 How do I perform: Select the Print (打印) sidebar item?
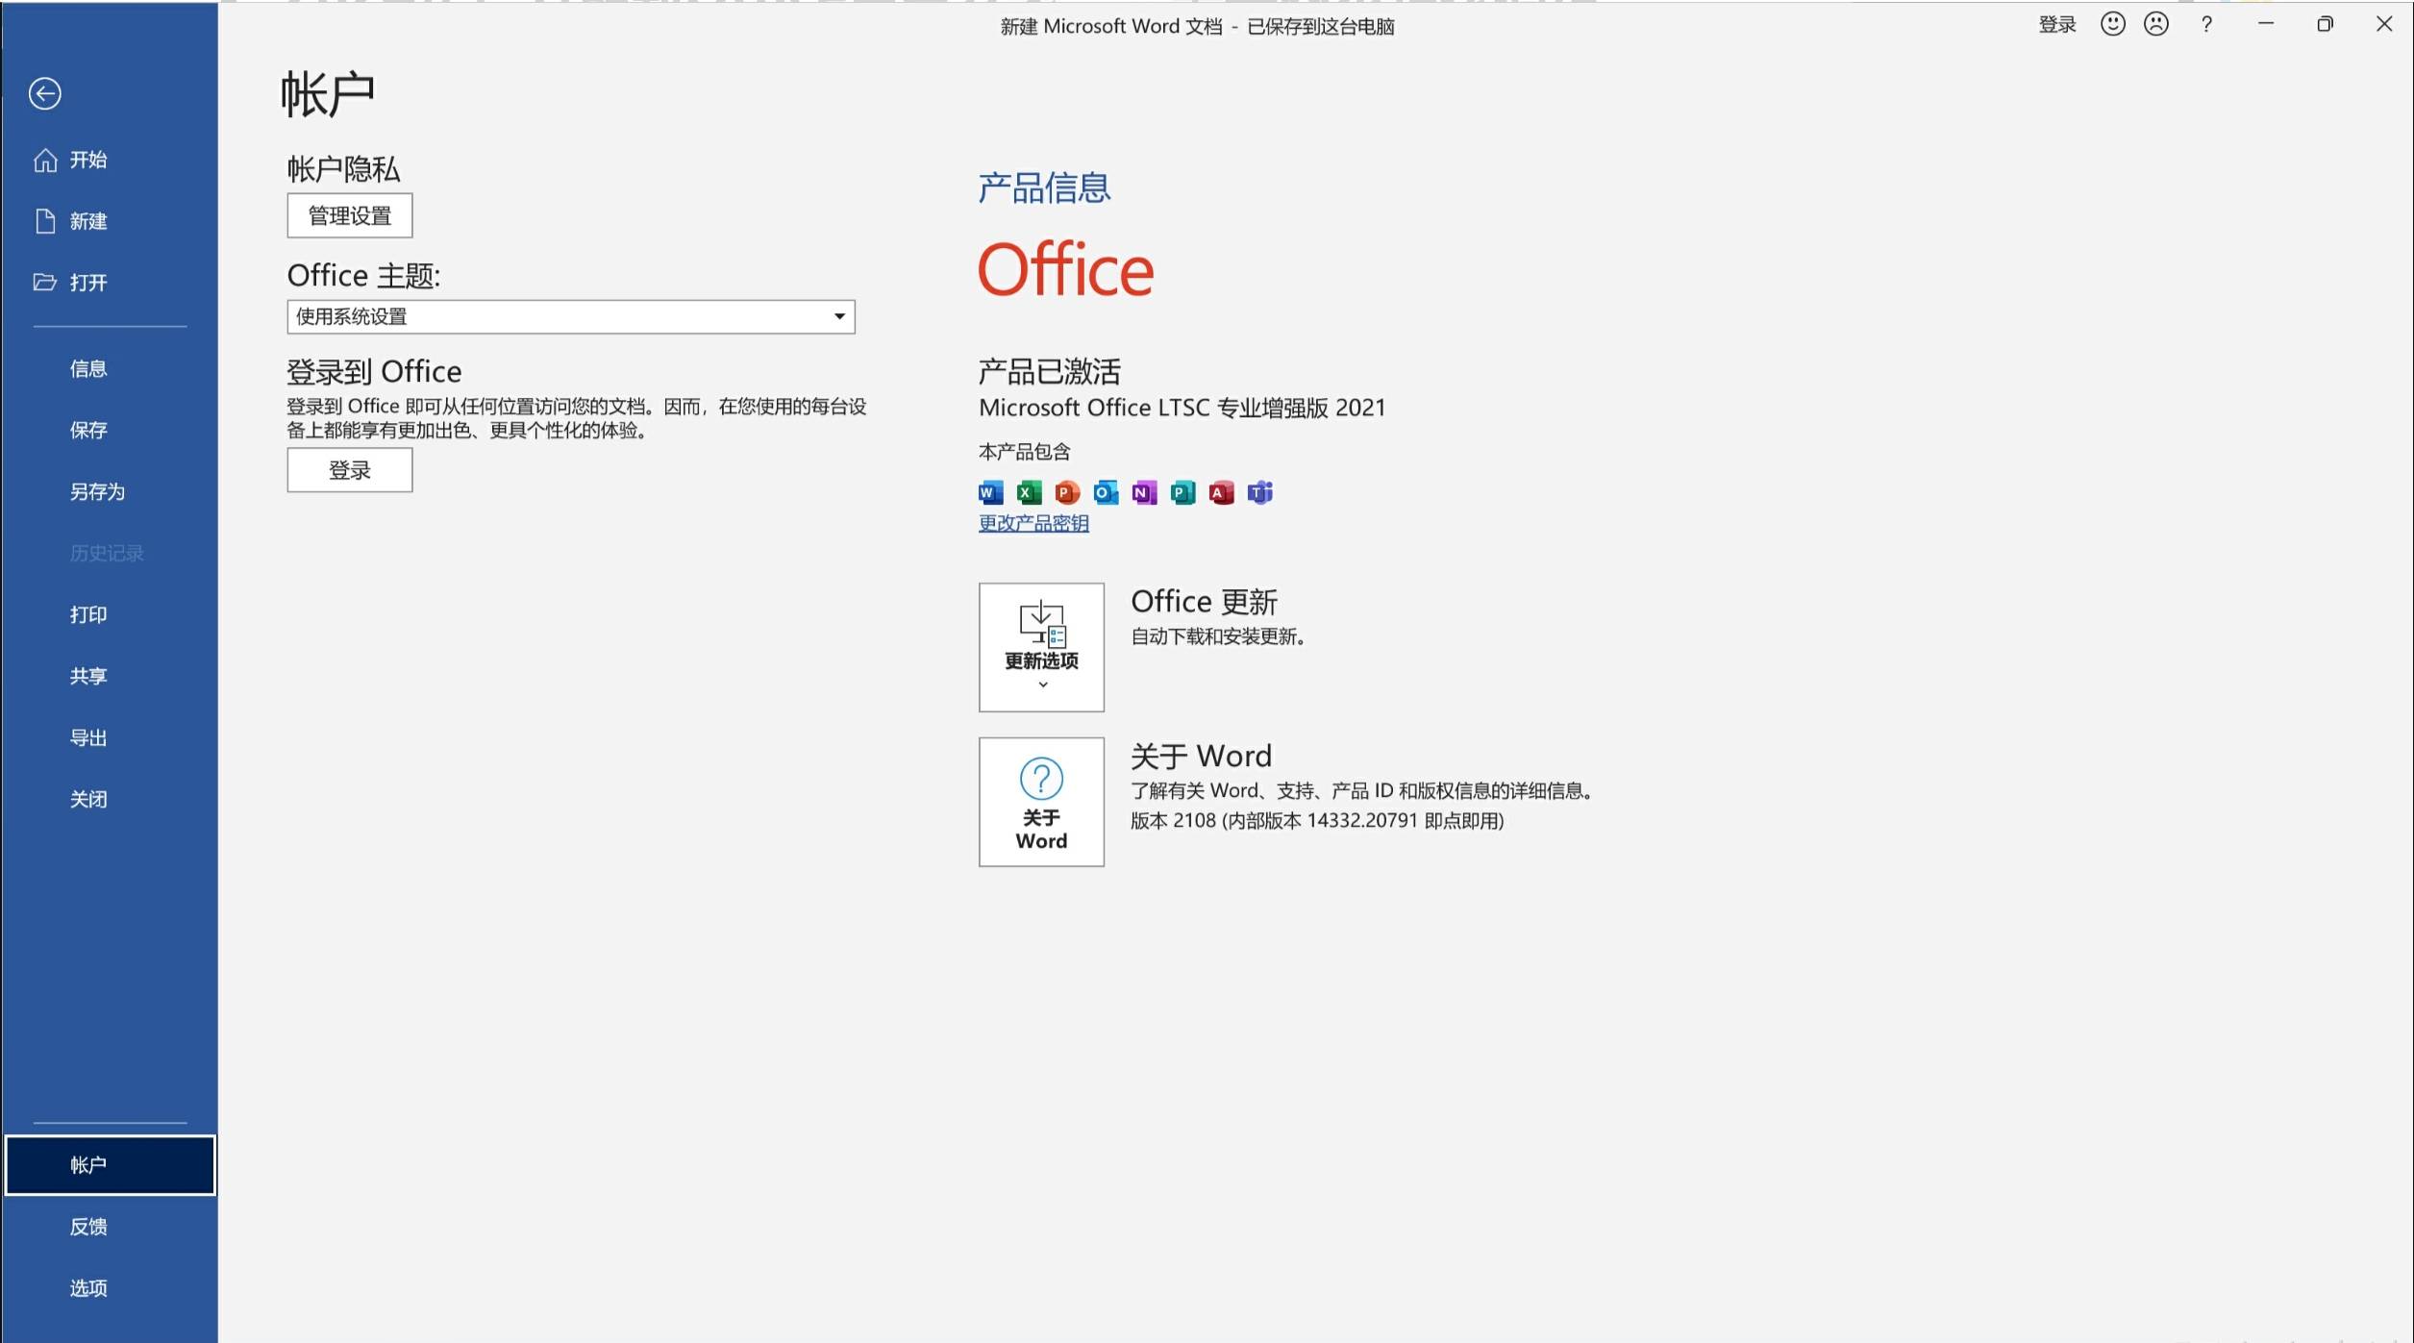[87, 614]
